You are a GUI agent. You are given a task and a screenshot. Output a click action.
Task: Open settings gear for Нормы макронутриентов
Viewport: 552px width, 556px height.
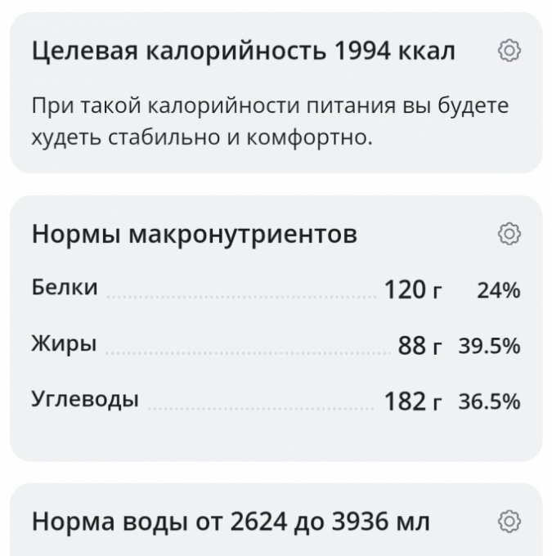[x=509, y=234]
